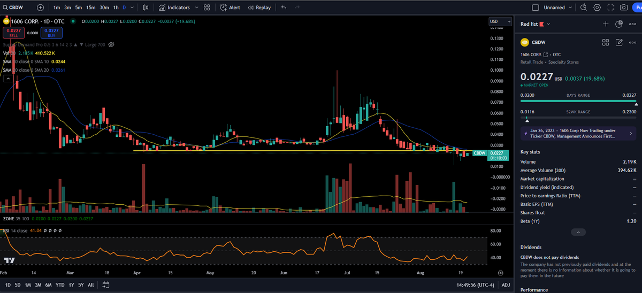The height and width of the screenshot is (293, 642).
Task: Open CBDW details grid icon
Action: (606, 42)
